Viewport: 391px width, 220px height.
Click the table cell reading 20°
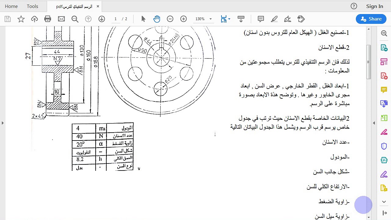point(84,144)
